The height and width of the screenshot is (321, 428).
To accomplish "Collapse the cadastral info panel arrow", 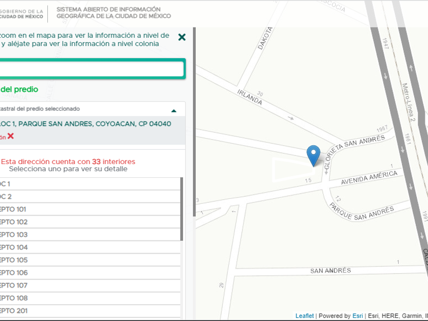I will click(x=174, y=111).
